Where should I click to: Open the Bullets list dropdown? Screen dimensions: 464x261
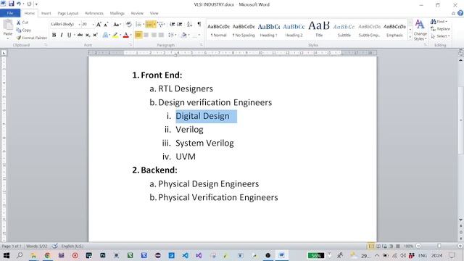(x=144, y=24)
